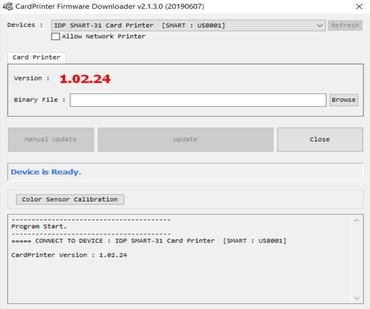Click the Version : label
370x309 pixels.
pyautogui.click(x=32, y=78)
